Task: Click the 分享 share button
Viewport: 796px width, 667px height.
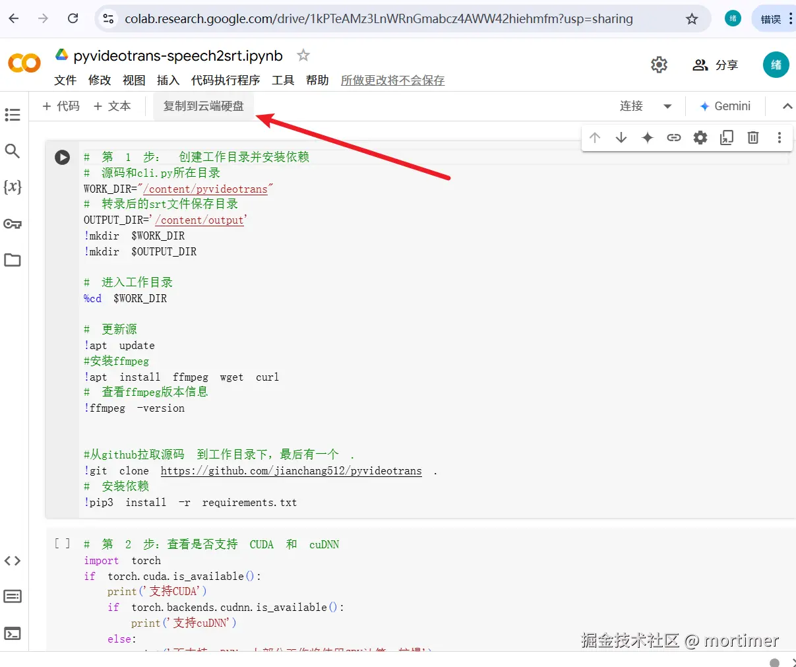Action: tap(716, 65)
